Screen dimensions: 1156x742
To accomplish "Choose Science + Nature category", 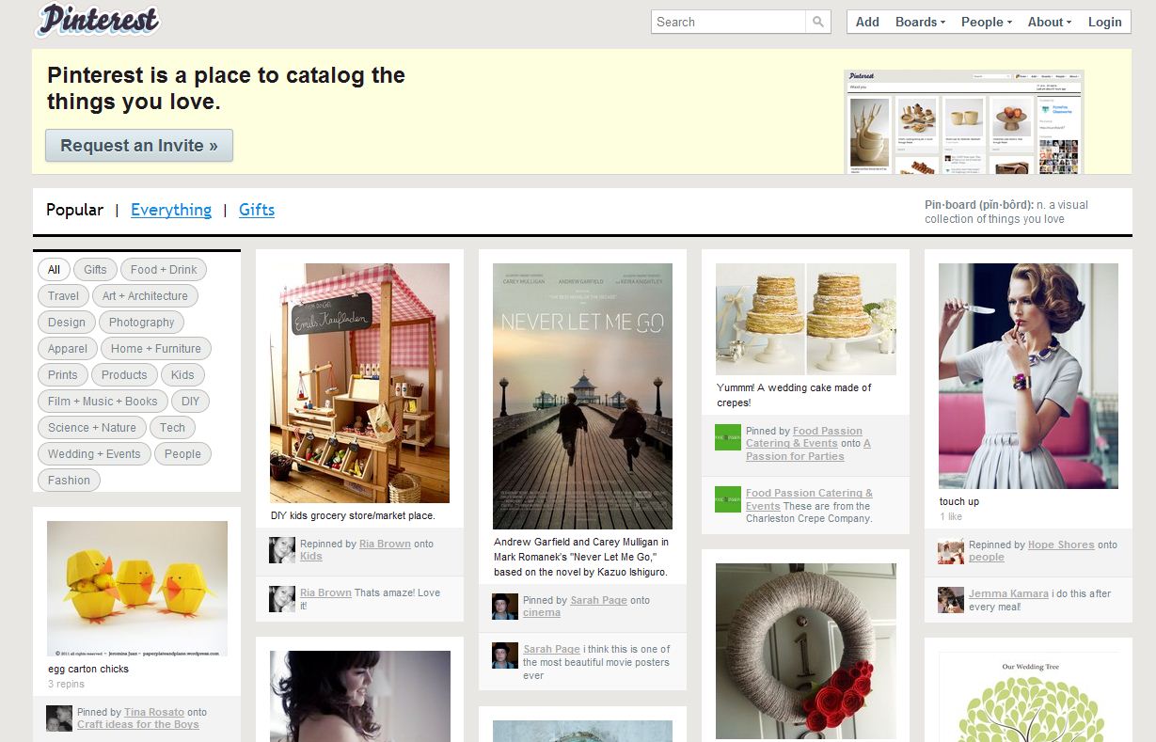I will [x=92, y=428].
